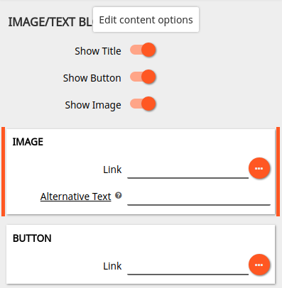
Task: Click the Show Button label text
Action: 92,78
